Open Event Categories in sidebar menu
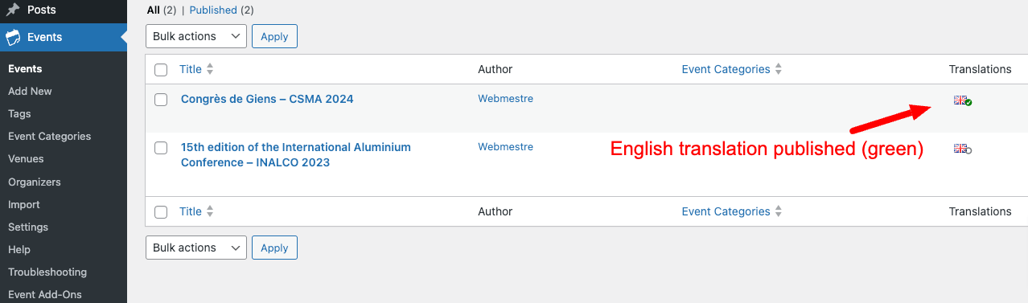The width and height of the screenshot is (1028, 303). (49, 137)
